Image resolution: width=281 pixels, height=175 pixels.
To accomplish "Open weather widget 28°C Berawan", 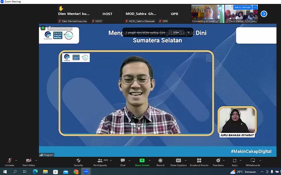I will [x=243, y=172].
